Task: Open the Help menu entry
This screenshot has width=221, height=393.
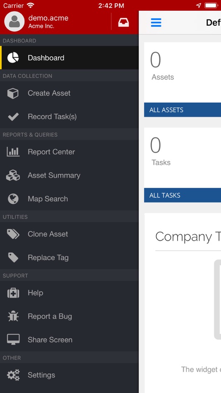Action: click(x=69, y=293)
